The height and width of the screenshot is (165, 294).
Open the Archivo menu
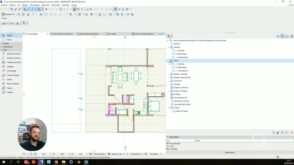(x=4, y=5)
